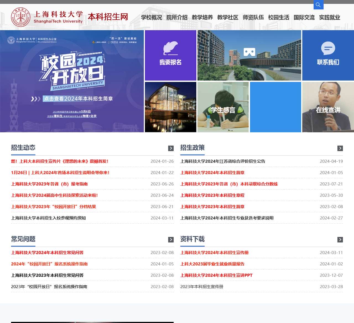Click the 我要报名 feather icon tile

(x=171, y=55)
